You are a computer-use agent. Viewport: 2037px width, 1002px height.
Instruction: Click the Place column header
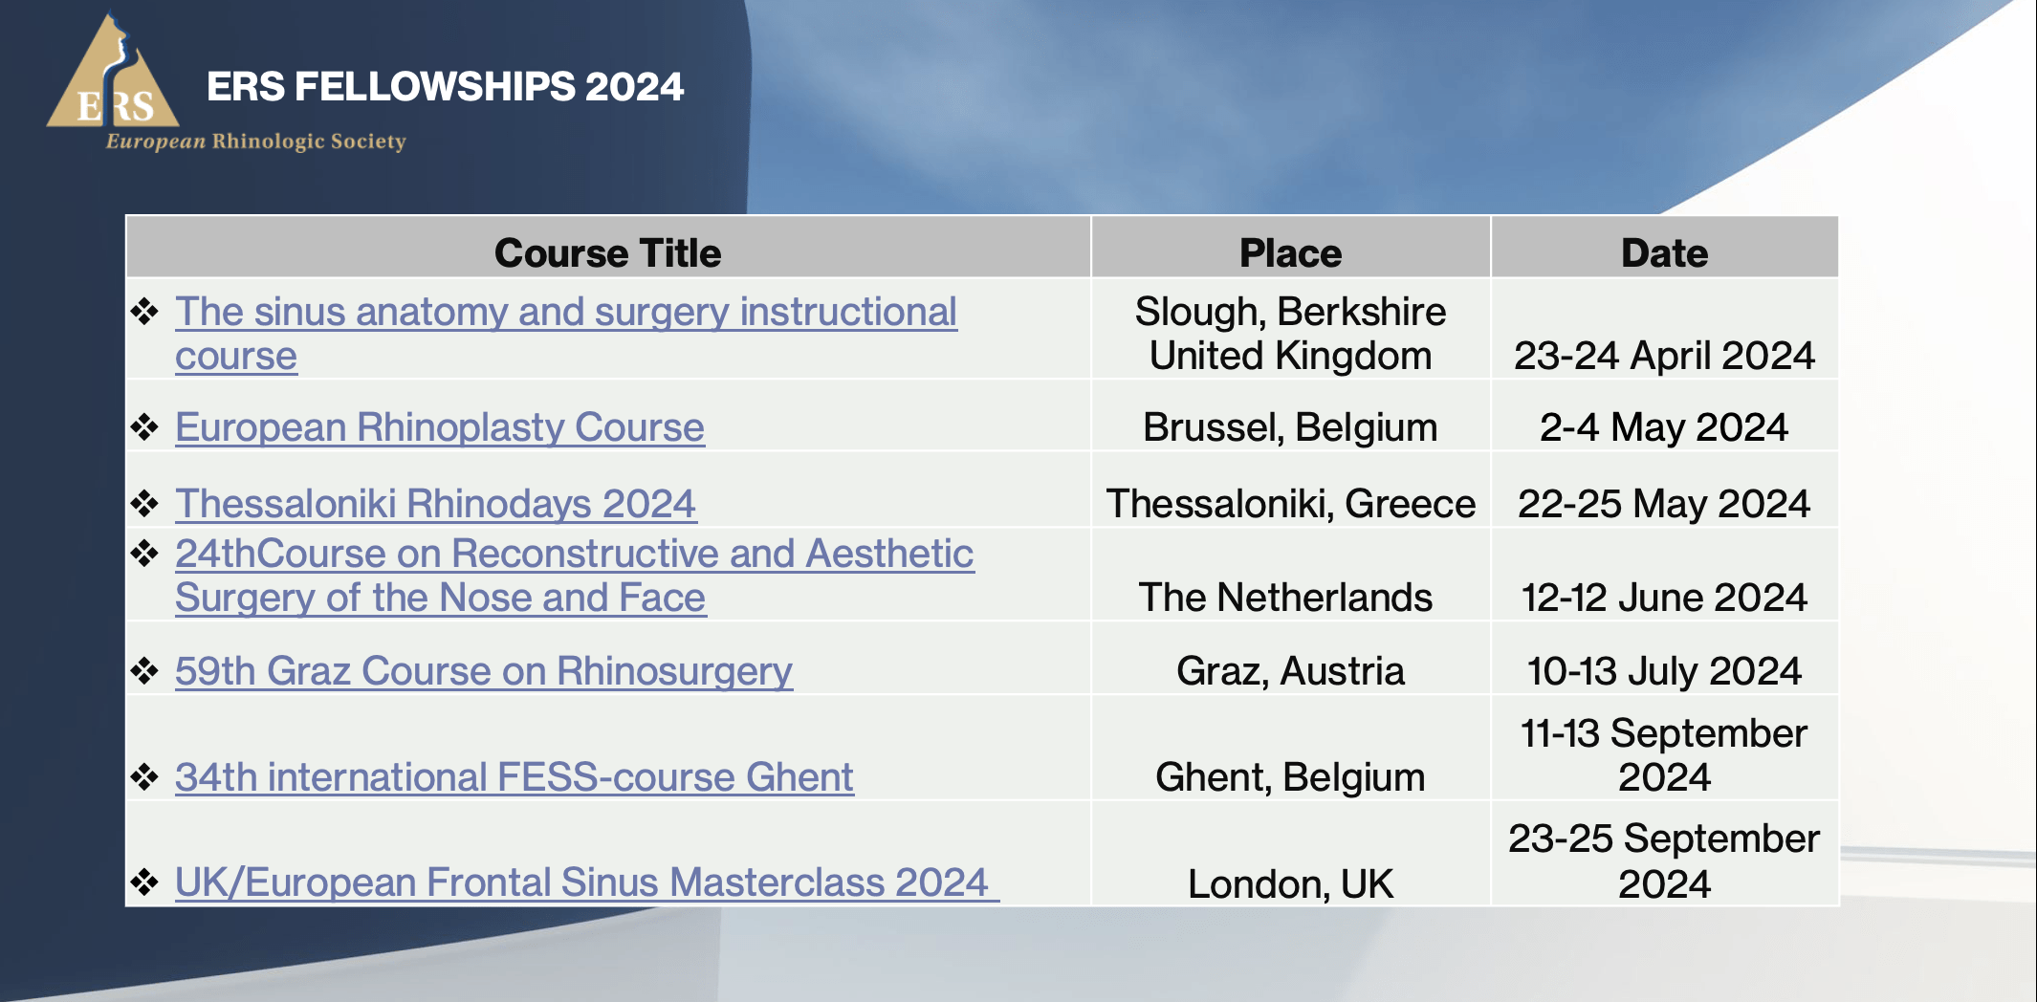point(1290,252)
